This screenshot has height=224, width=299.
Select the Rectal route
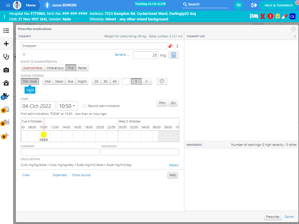(x=82, y=68)
